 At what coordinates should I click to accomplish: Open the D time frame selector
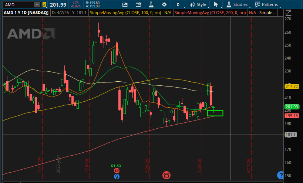click(178, 4)
